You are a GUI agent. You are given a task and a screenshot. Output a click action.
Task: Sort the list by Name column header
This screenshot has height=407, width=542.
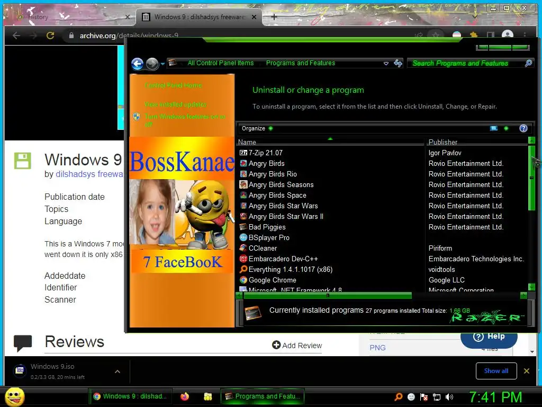tap(330, 142)
